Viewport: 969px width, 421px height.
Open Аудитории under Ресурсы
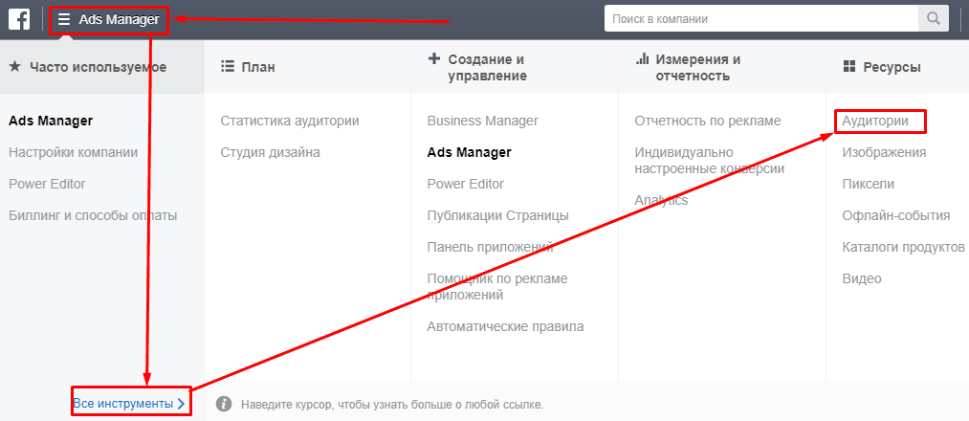tap(875, 121)
